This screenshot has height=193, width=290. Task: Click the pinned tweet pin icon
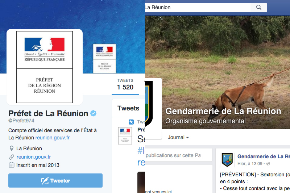pos(131,122)
